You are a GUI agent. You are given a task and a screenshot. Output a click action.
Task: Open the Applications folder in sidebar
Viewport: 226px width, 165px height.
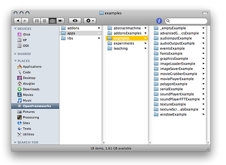point(32,67)
